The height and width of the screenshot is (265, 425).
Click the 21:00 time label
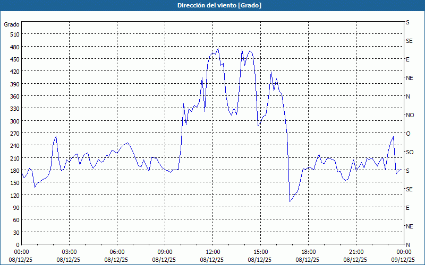(356, 252)
